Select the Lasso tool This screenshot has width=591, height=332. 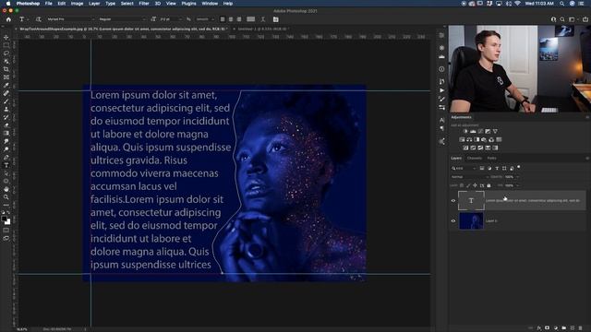click(6, 53)
